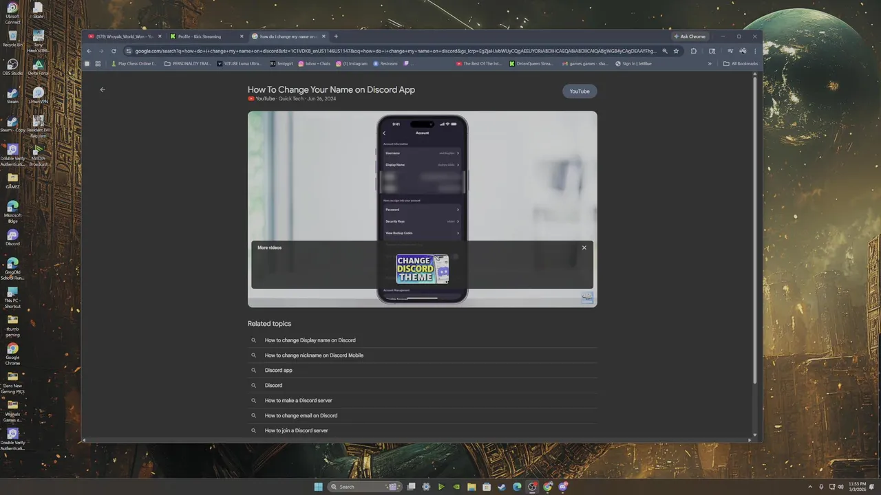Open the bookmarks apps grid icon
Viewport: 881px width, 495px height.
coord(98,63)
